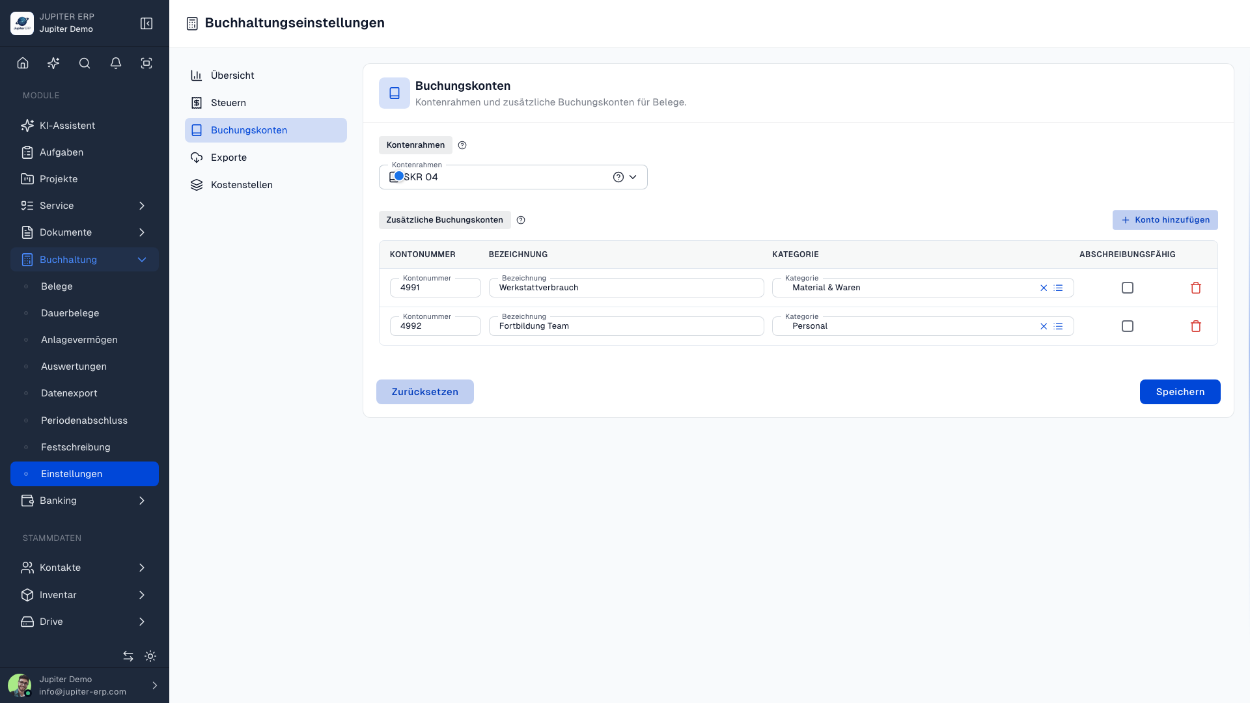Expand the Dokumente module

click(85, 232)
